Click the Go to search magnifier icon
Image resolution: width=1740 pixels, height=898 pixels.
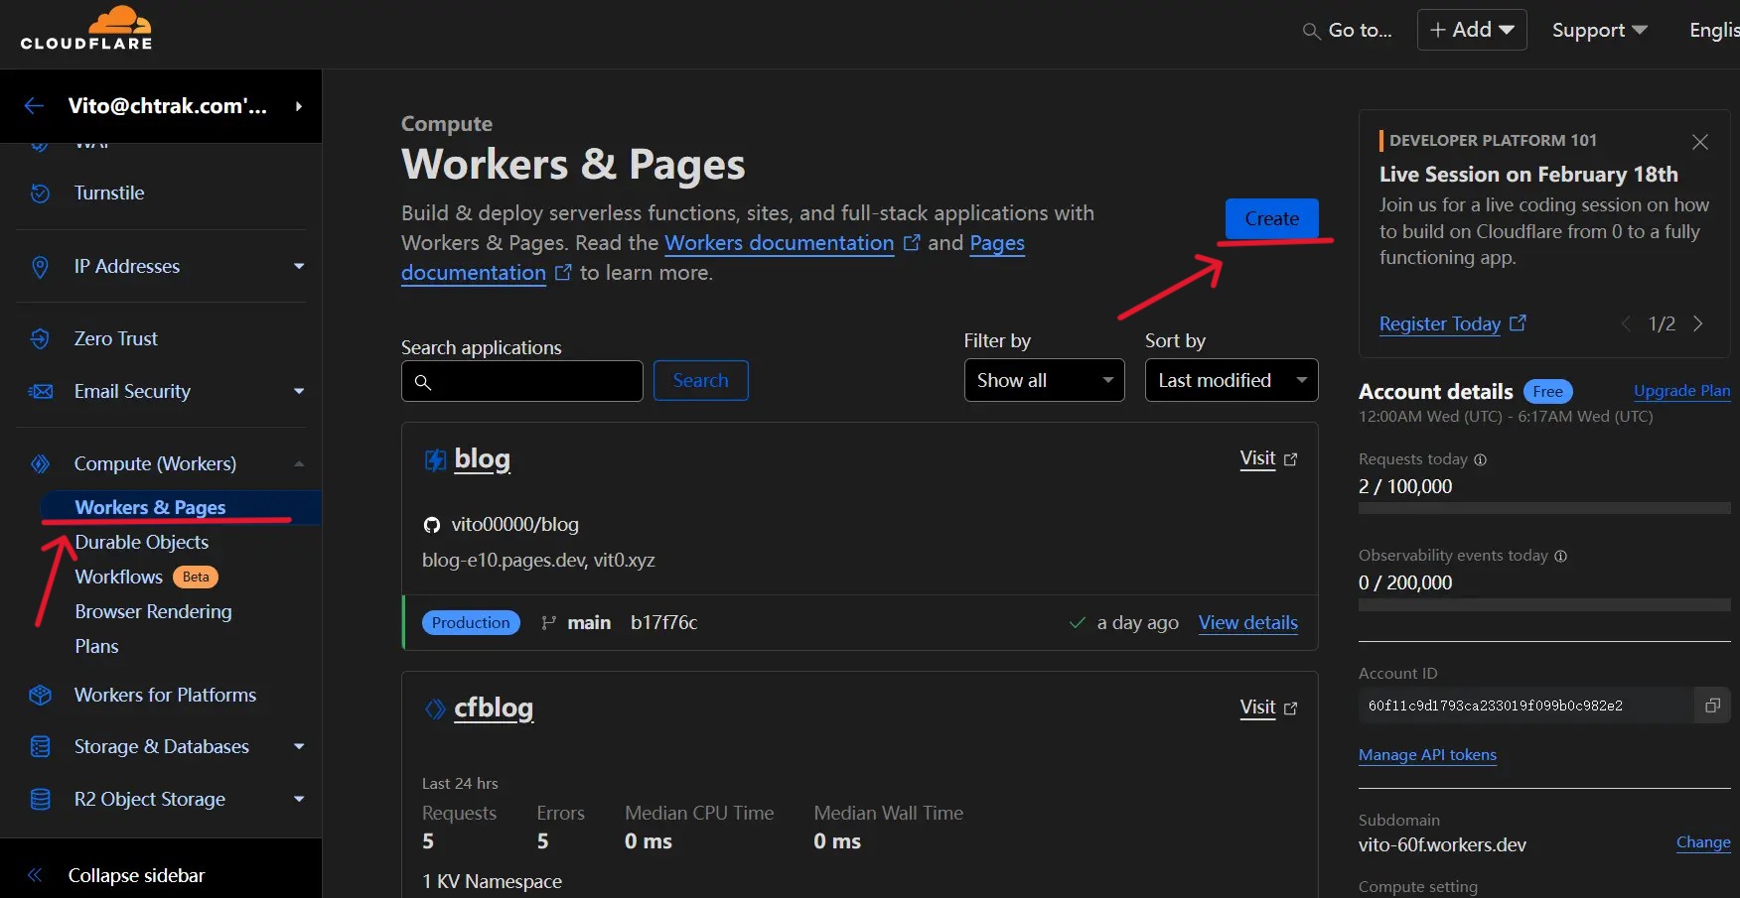pyautogui.click(x=1311, y=32)
